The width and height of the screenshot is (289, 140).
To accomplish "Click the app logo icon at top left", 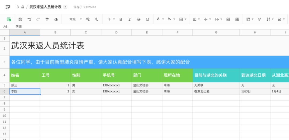I will [x=8, y=7].
